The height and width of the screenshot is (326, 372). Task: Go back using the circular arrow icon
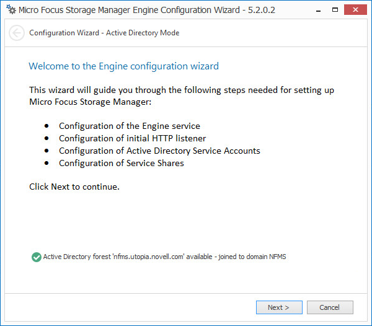point(17,33)
